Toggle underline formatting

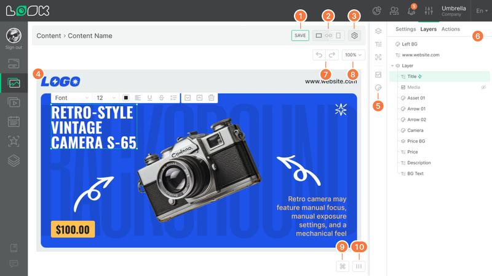click(x=149, y=98)
